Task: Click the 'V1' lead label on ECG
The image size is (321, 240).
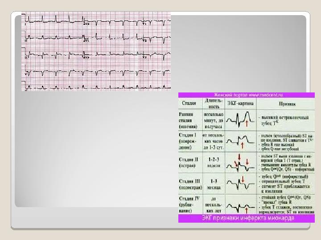Action: click(x=144, y=24)
